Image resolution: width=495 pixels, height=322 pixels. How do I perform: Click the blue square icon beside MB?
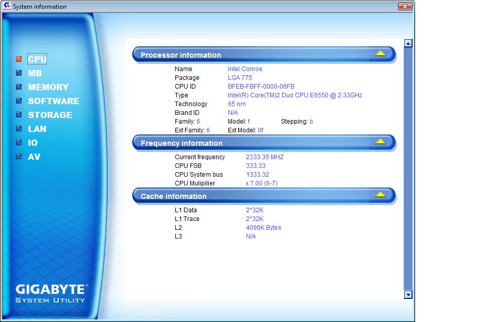[19, 73]
